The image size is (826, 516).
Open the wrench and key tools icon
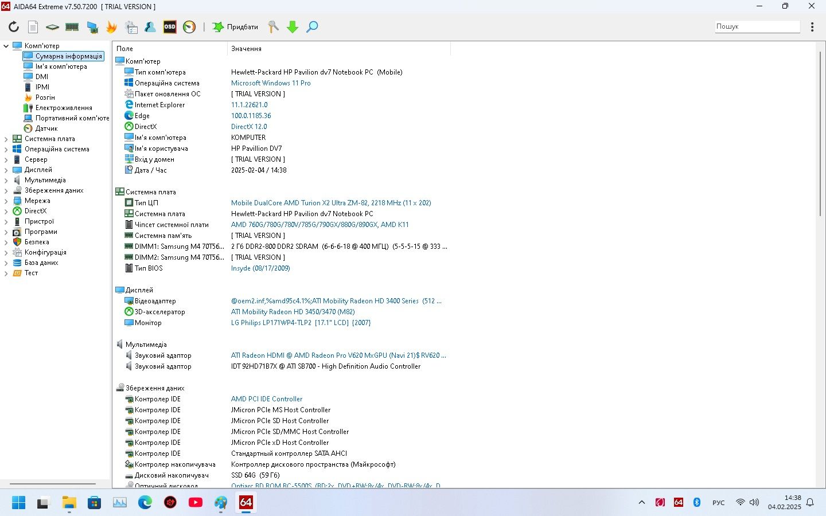pos(274,27)
